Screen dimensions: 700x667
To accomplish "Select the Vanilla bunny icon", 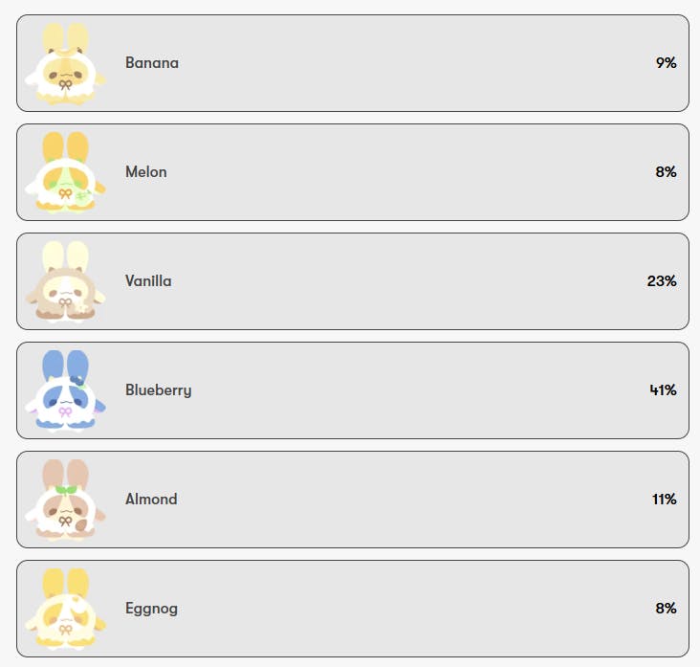I will coord(65,281).
